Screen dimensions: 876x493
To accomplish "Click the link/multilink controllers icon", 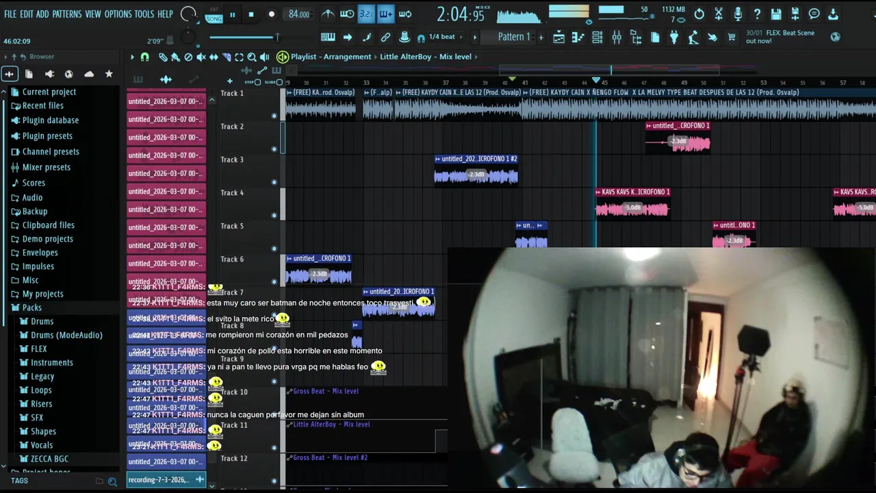I will pyautogui.click(x=385, y=37).
